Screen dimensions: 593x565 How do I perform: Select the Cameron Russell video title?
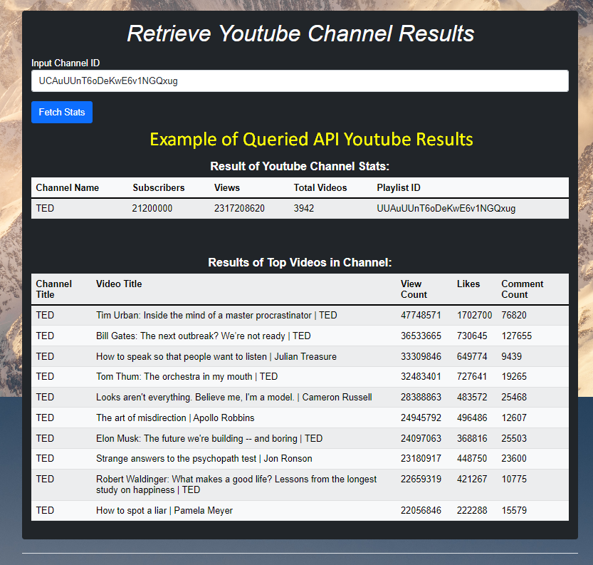(234, 397)
